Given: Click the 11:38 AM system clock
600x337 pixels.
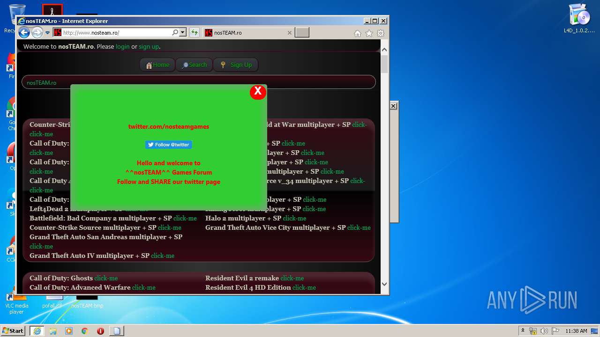Looking at the screenshot, I should 576,331.
